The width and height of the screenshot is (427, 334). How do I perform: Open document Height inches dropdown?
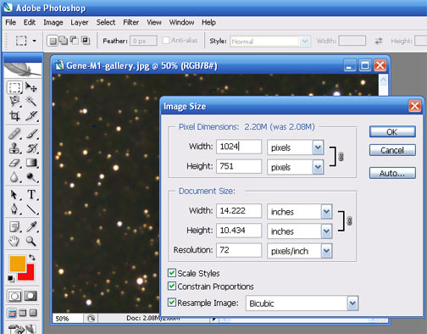[326, 231]
